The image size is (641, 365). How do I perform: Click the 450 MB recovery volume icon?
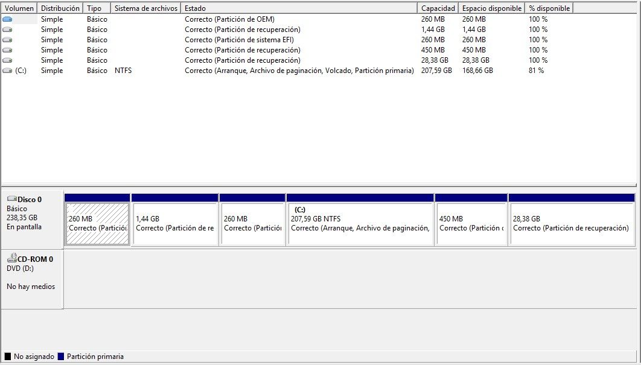[x=7, y=49]
